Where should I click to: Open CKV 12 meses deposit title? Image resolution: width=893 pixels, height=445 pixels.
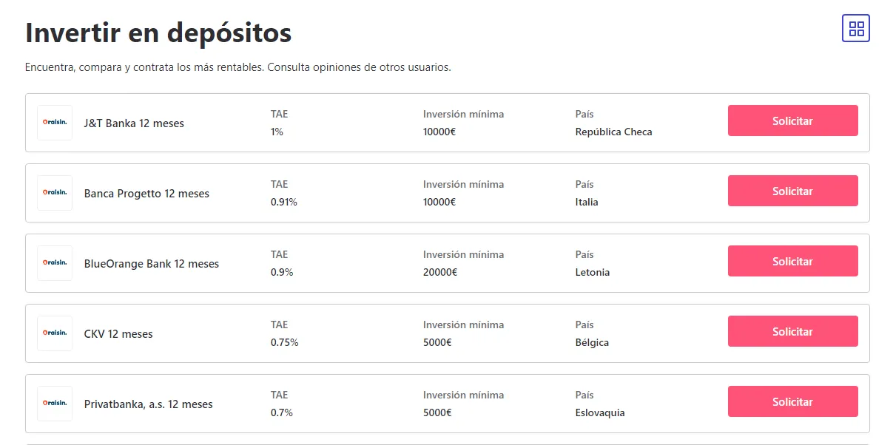(x=118, y=334)
